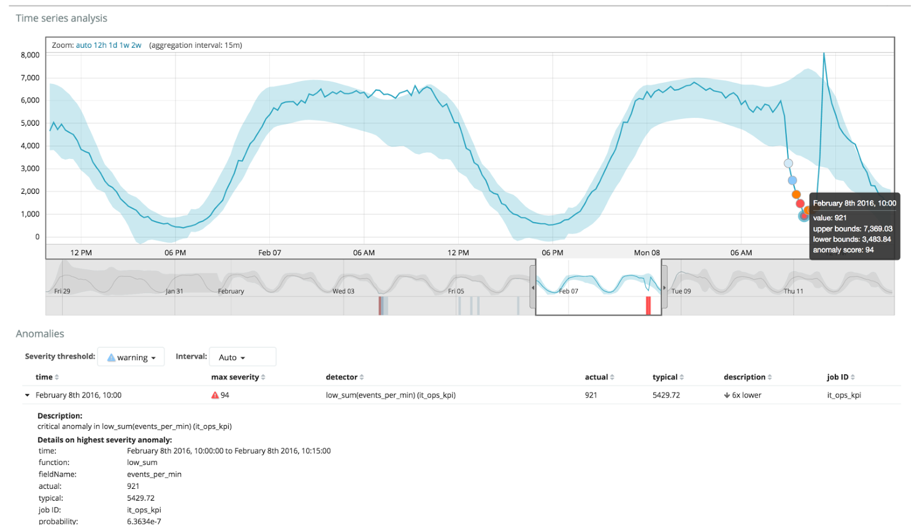This screenshot has width=920, height=530.
Task: Set chart zoom to 12h
Action: [x=100, y=45]
